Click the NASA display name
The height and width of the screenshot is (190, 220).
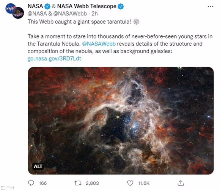click(x=35, y=6)
